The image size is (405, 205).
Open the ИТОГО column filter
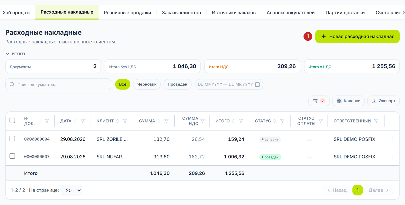[241, 121]
